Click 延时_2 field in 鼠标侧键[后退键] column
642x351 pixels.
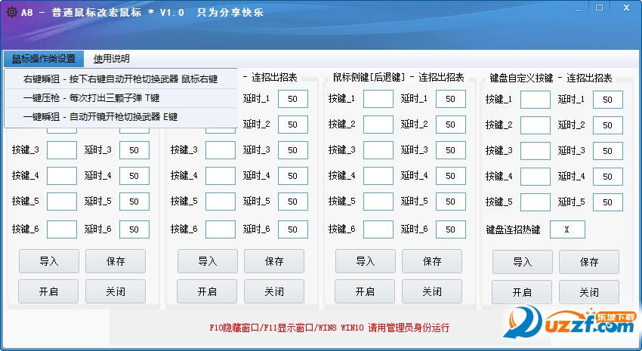[x=451, y=125]
